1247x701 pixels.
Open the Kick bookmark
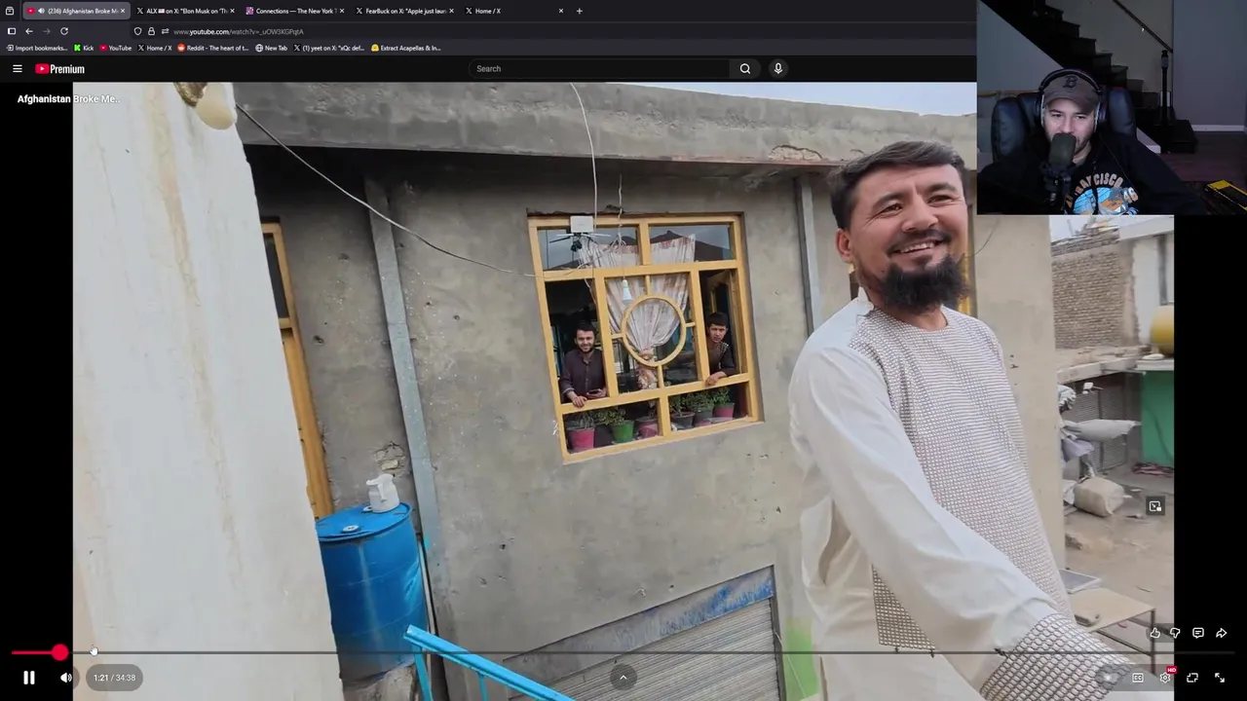coord(85,48)
